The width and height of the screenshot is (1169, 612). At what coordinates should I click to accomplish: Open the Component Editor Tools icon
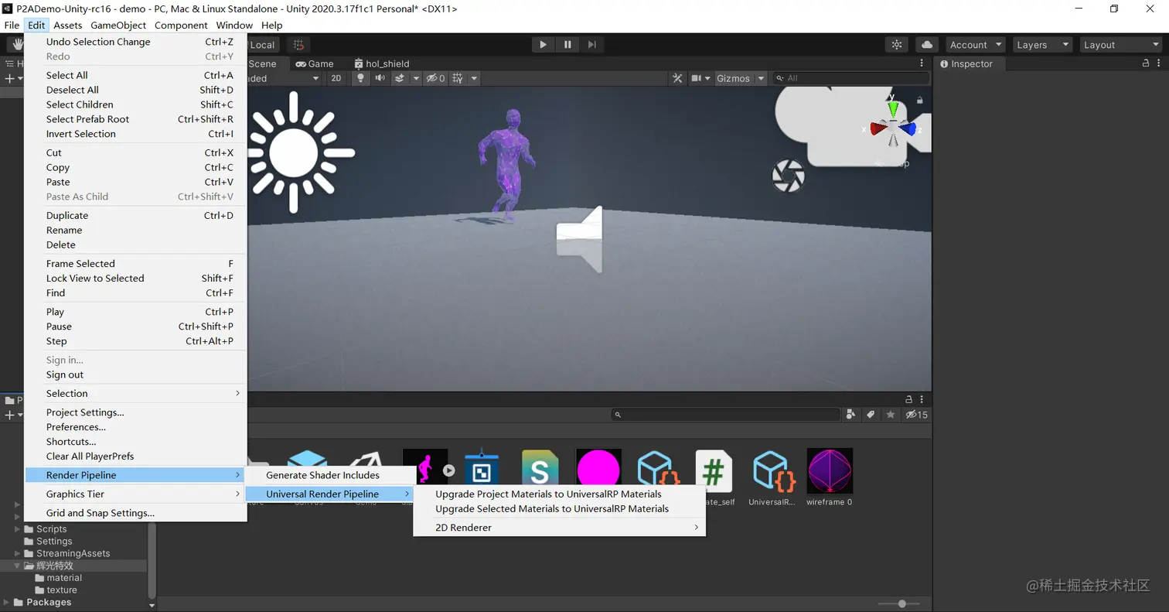678,78
